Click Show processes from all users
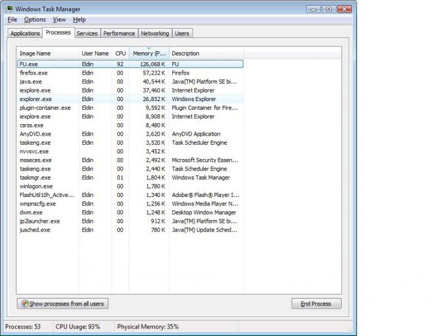432x336 pixels. click(63, 304)
